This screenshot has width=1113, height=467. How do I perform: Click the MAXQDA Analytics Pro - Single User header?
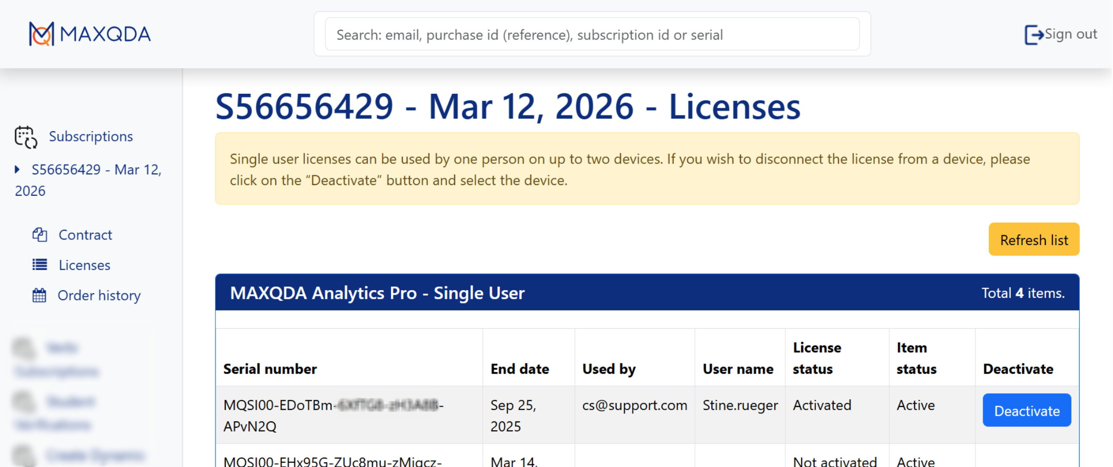(377, 293)
